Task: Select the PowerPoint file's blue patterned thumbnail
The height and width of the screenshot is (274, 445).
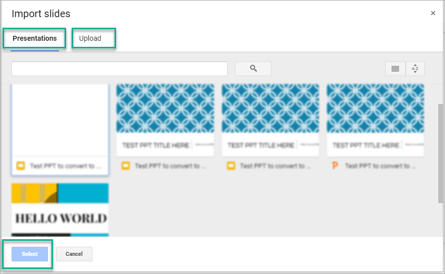Action: point(375,121)
